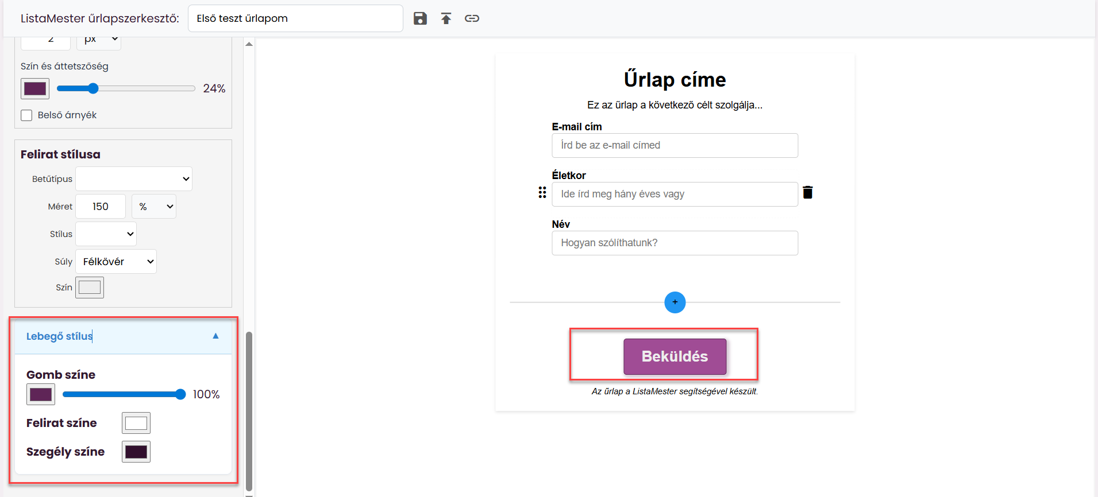Click the chain link icon in header

click(x=472, y=18)
